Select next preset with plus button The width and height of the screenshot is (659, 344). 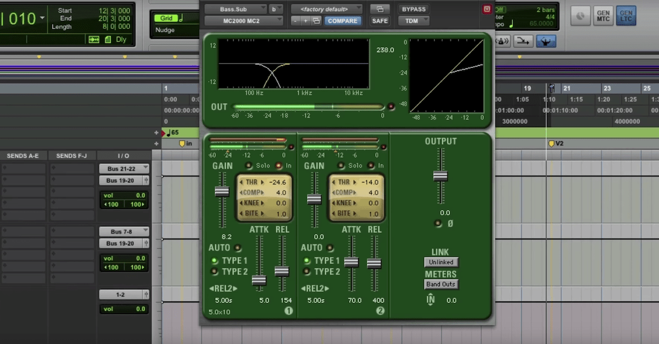pyautogui.click(x=305, y=21)
